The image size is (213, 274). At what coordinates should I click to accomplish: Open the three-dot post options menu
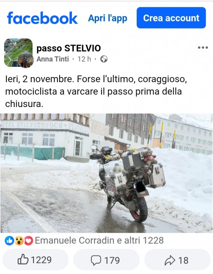coord(203,48)
